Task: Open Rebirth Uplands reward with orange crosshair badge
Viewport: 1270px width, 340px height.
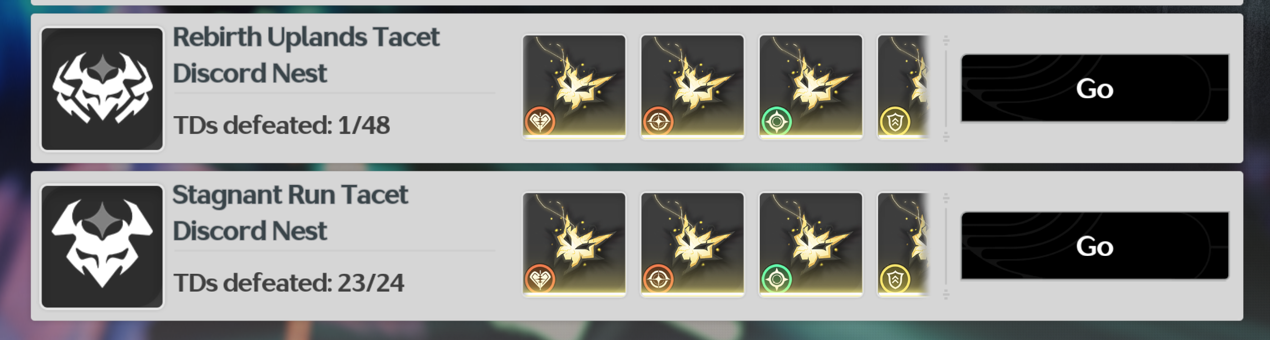Action: [x=693, y=87]
